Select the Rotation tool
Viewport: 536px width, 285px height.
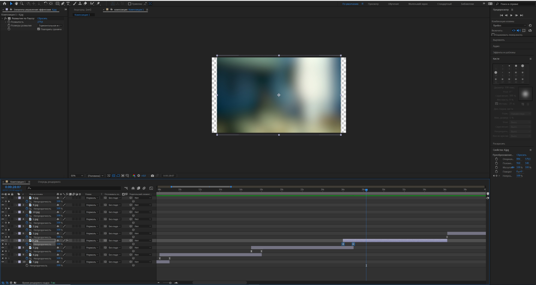[x=45, y=4]
